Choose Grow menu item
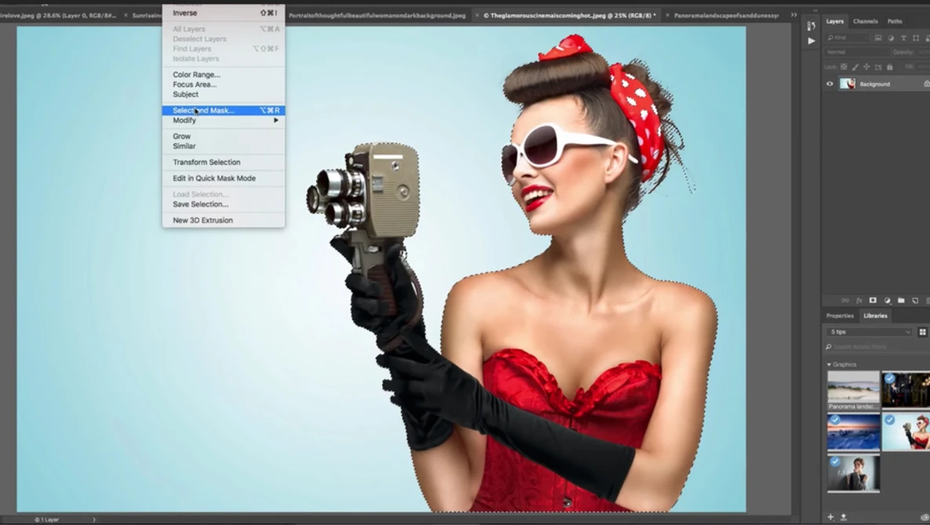Screen dimensions: 930x525 [x=224, y=136]
